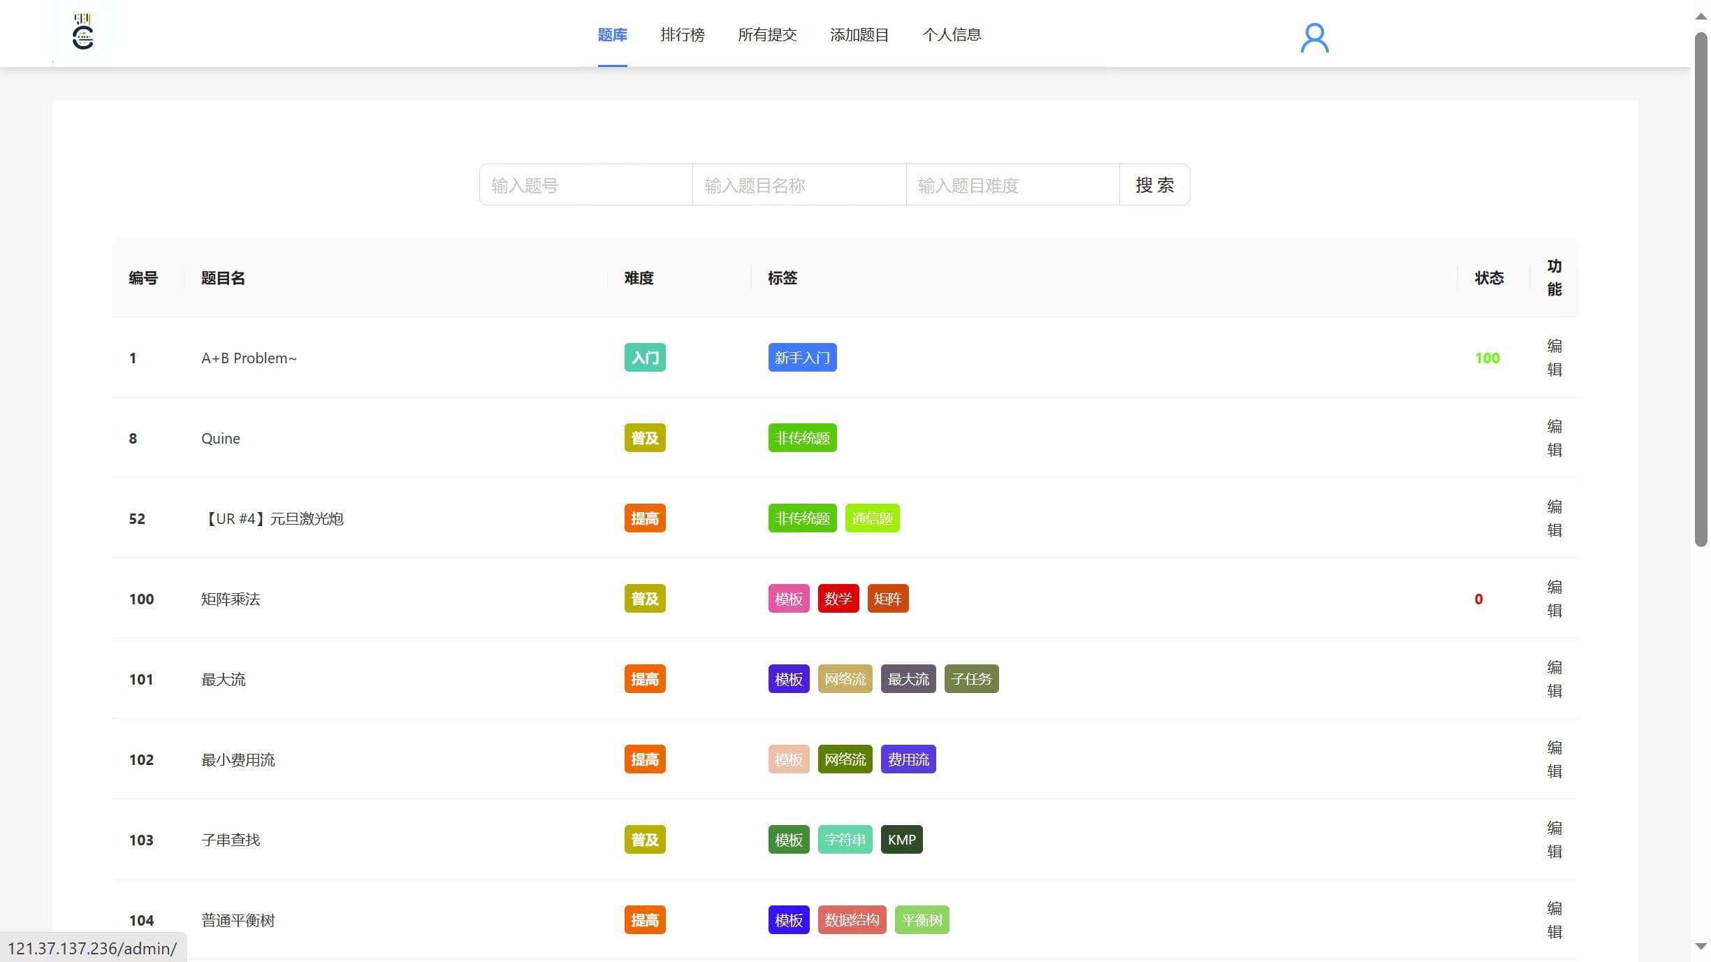The width and height of the screenshot is (1711, 962).
Task: Click 编辑 for 子串查找 row
Action: pos(1555,840)
